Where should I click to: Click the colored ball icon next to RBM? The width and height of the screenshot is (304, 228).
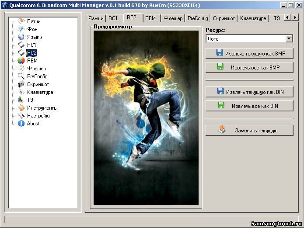point(21,60)
